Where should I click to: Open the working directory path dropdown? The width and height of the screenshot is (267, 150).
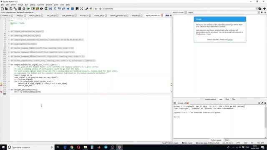point(257,9)
